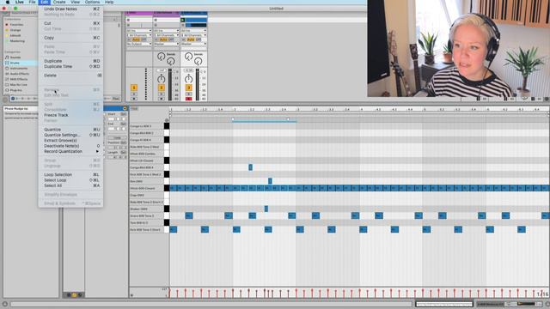Select Quantize Settings menu entry

70,135
